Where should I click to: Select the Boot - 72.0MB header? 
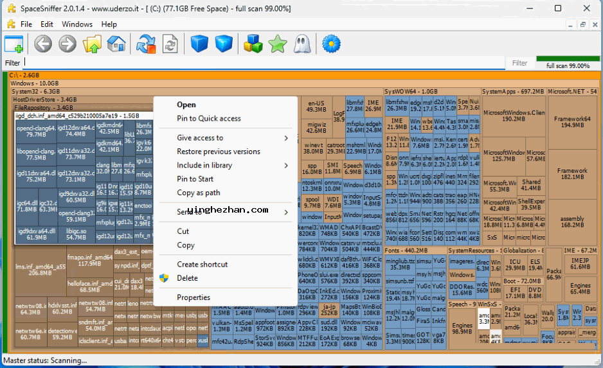pyautogui.click(x=522, y=281)
